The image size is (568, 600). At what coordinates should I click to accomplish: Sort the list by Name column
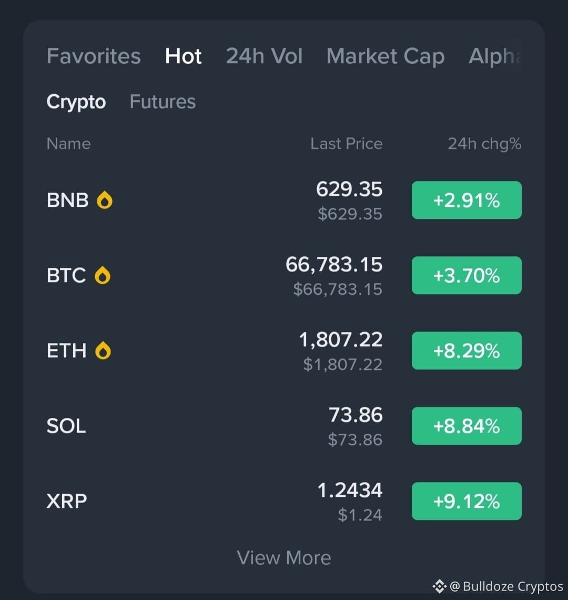(x=69, y=144)
